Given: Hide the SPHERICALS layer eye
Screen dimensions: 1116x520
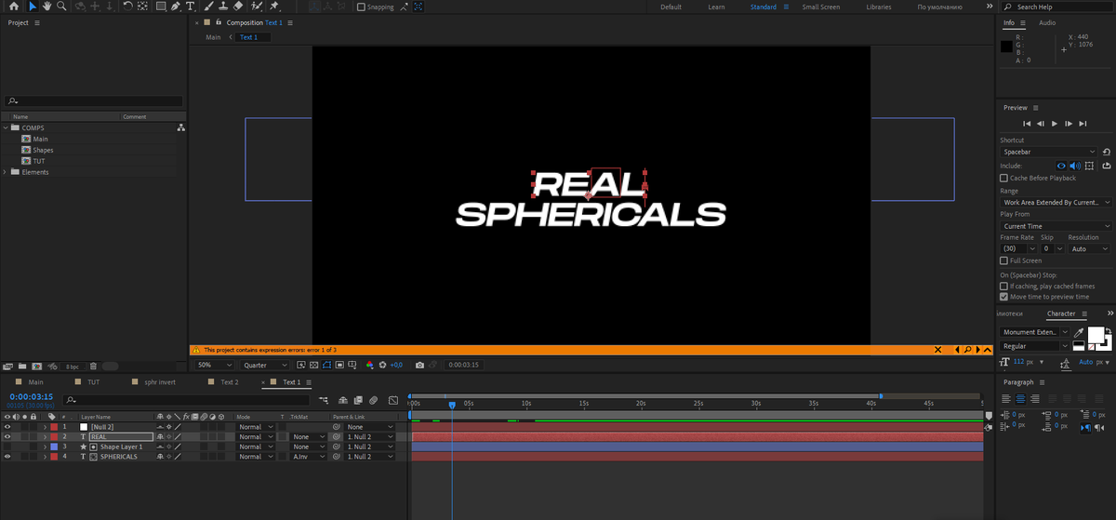Looking at the screenshot, I should [x=7, y=457].
